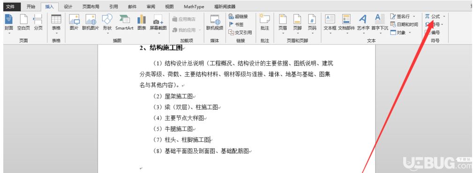This screenshot has height=173, width=473.
Task: Insert an equation (公式)
Action: pyautogui.click(x=433, y=16)
